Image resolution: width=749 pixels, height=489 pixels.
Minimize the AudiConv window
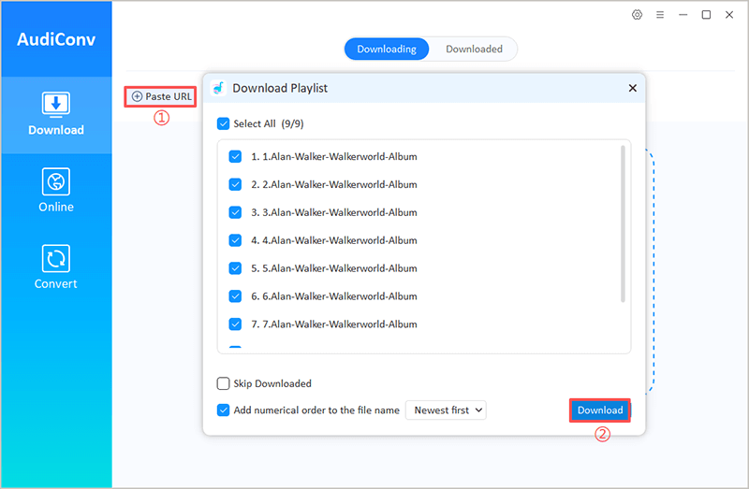pyautogui.click(x=683, y=15)
